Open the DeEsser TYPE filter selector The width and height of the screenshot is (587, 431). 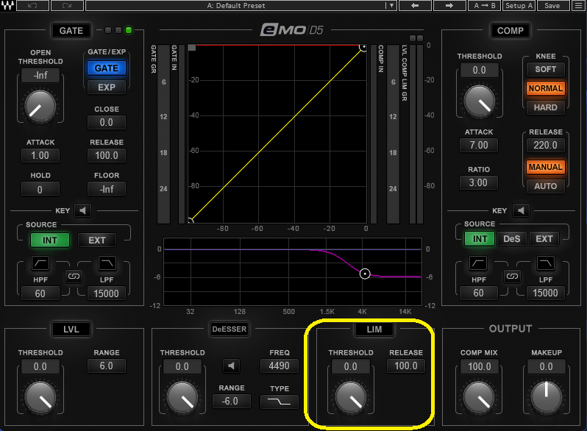[278, 402]
